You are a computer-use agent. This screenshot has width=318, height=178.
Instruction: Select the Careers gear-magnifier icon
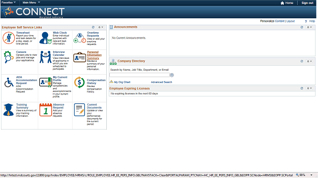click(9, 57)
